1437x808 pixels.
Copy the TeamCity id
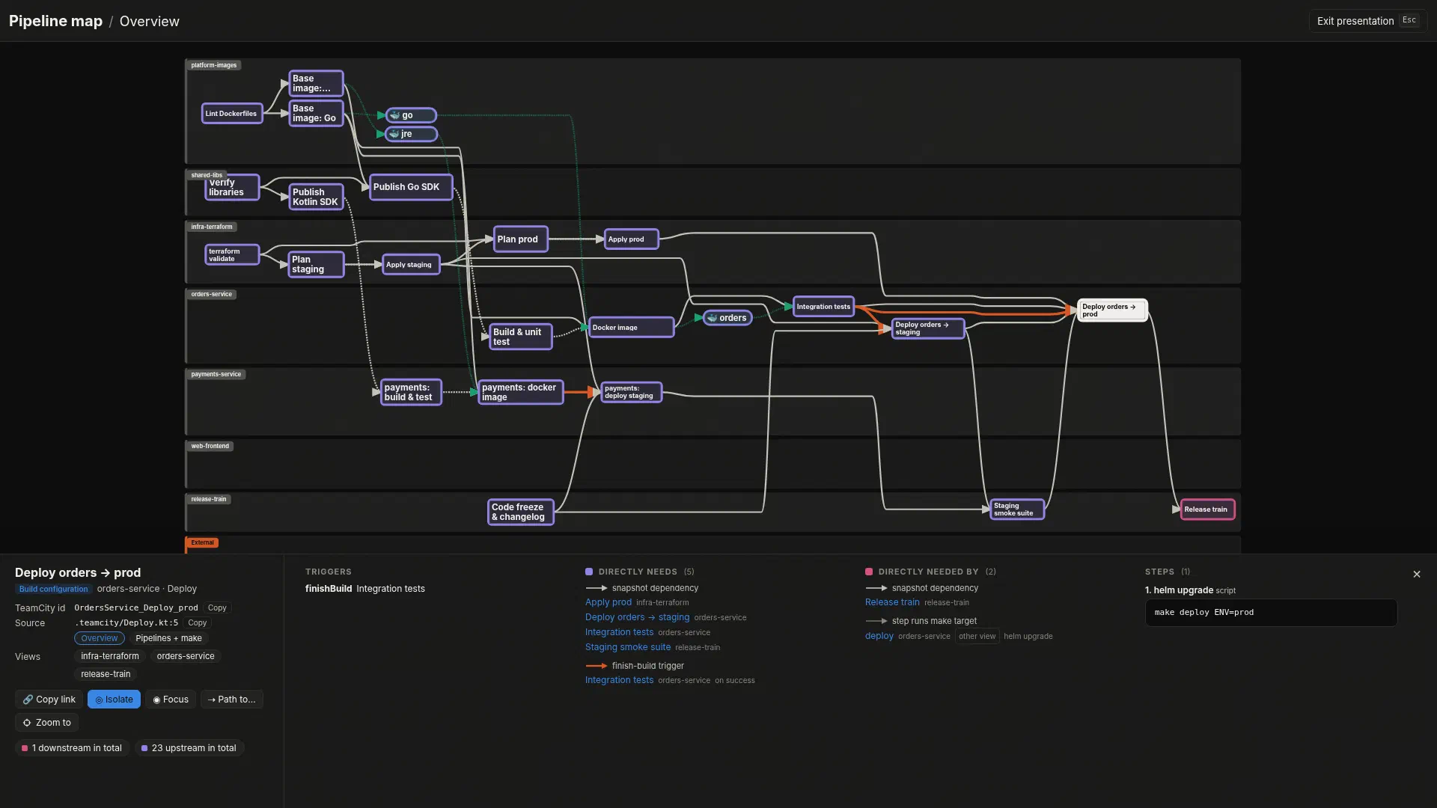tap(217, 608)
